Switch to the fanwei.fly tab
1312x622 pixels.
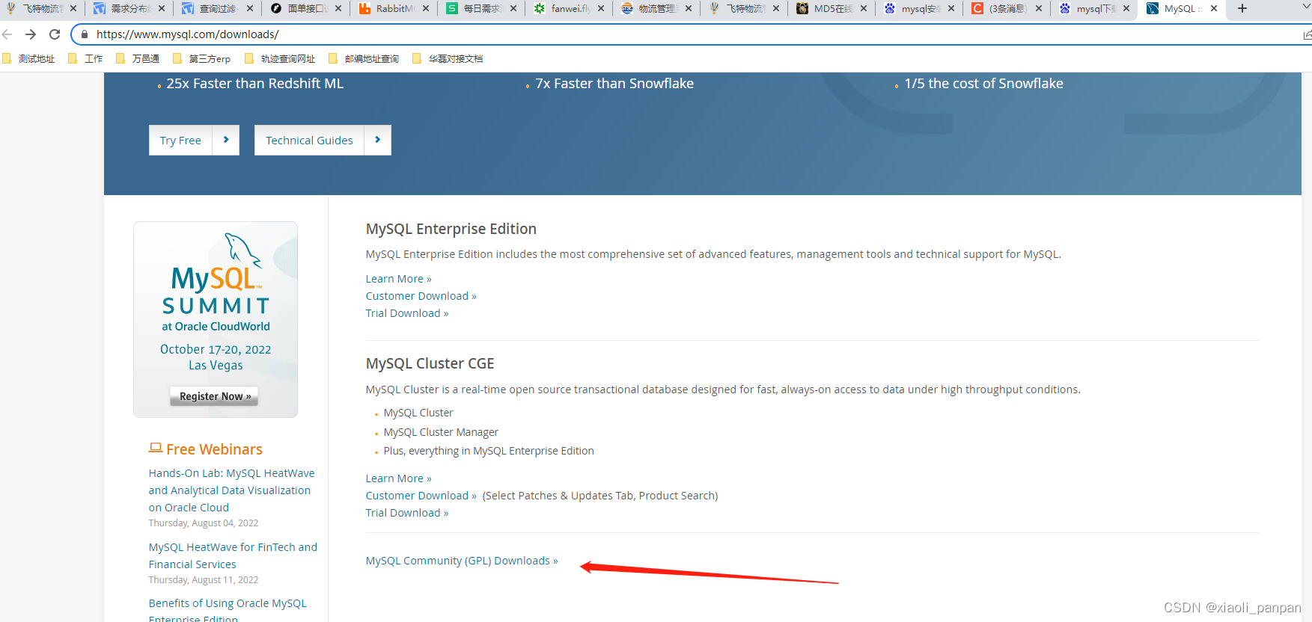(x=567, y=8)
